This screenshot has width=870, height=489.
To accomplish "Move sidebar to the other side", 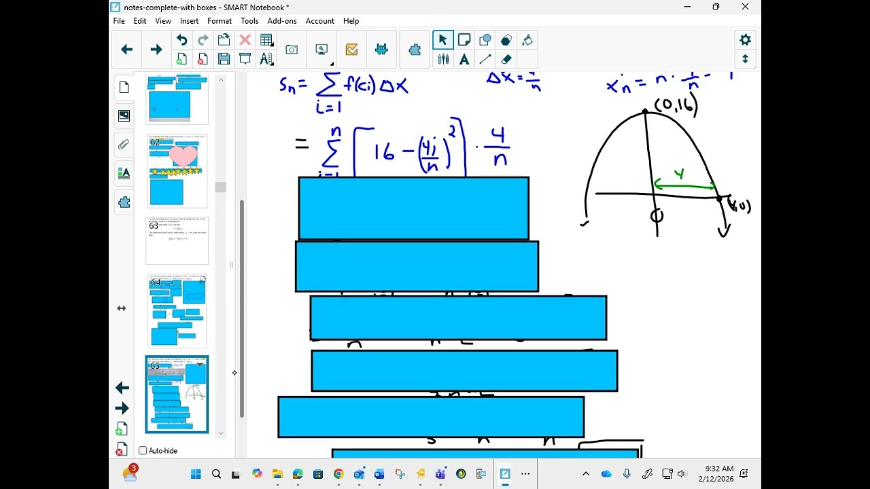I will tap(122, 308).
